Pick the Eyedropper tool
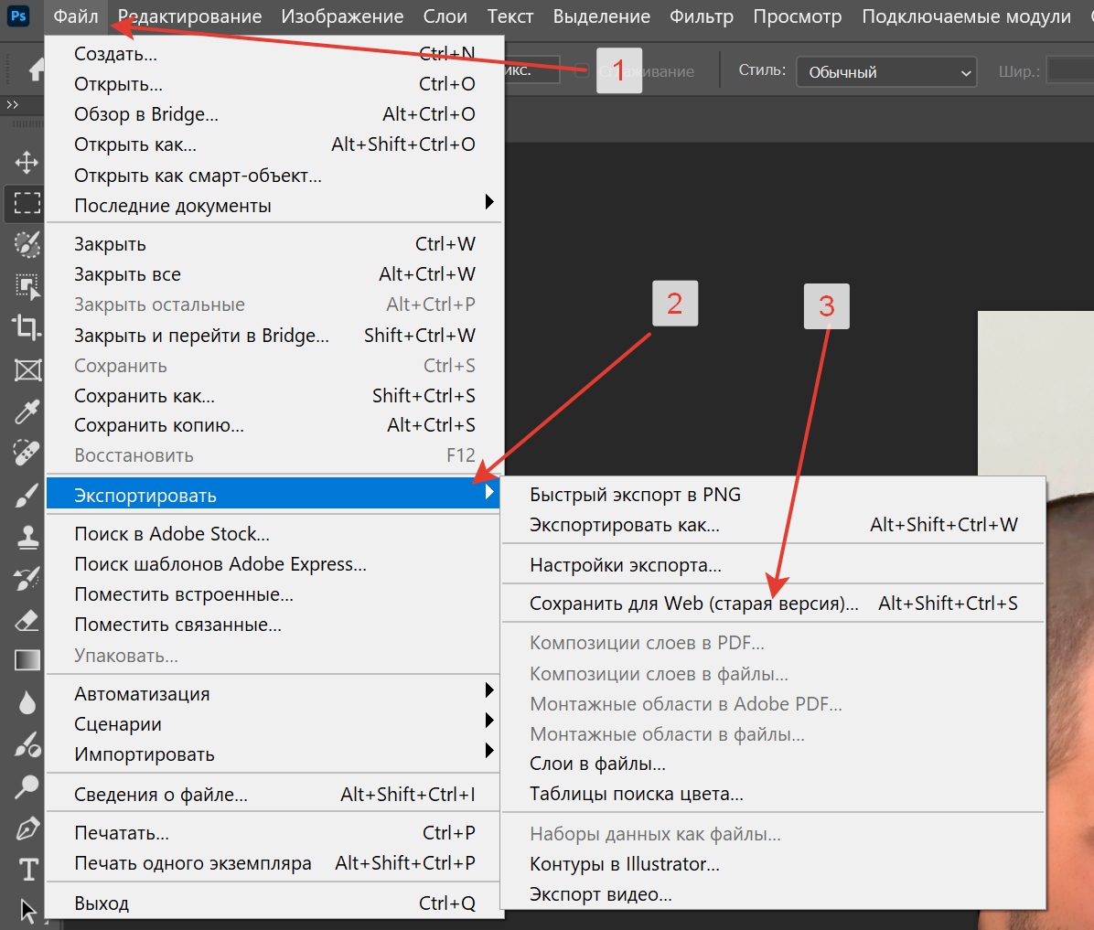 (x=27, y=412)
